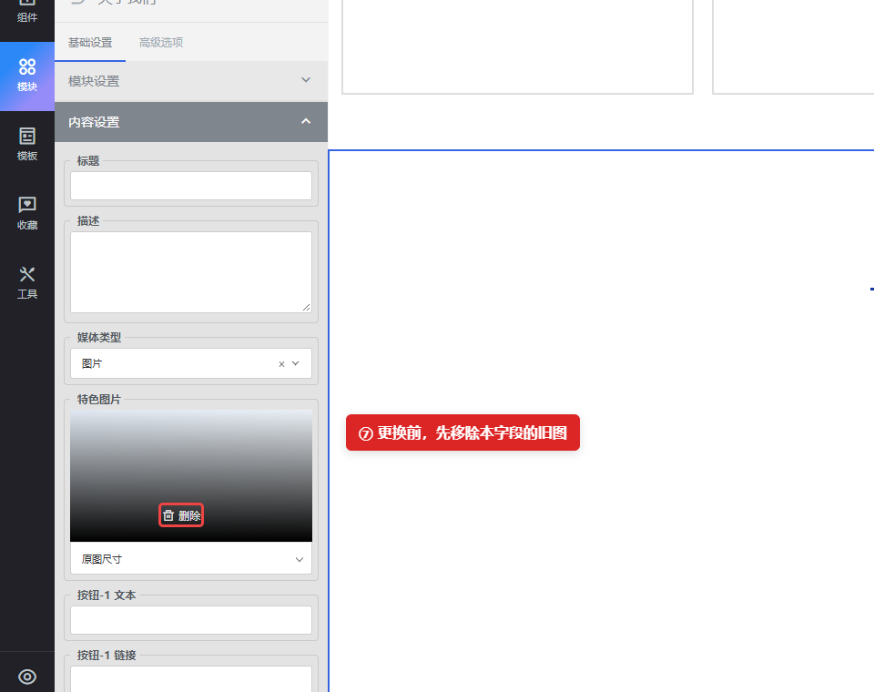874x692 pixels.
Task: Collapse the 内容设置 section
Action: [x=191, y=122]
